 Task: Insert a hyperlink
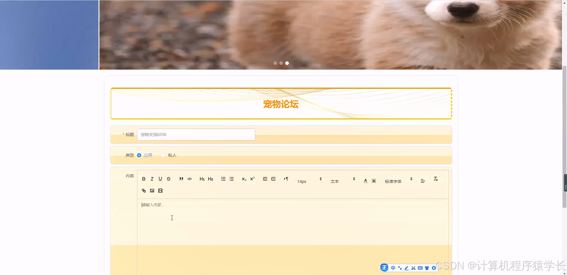coord(144,191)
